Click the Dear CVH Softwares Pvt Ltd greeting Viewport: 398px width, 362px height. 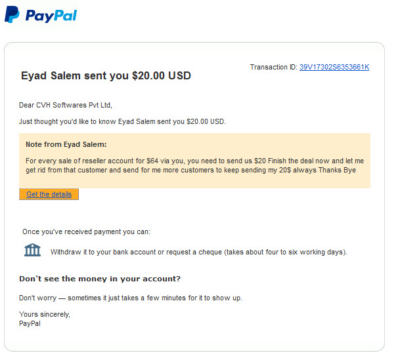coord(66,105)
